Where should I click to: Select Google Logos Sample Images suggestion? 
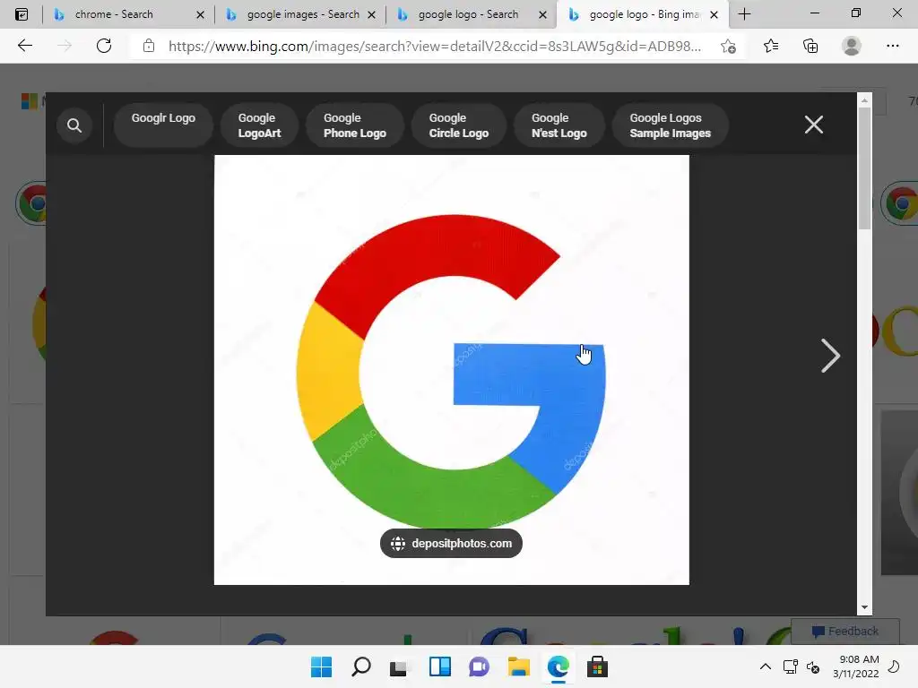(x=671, y=125)
